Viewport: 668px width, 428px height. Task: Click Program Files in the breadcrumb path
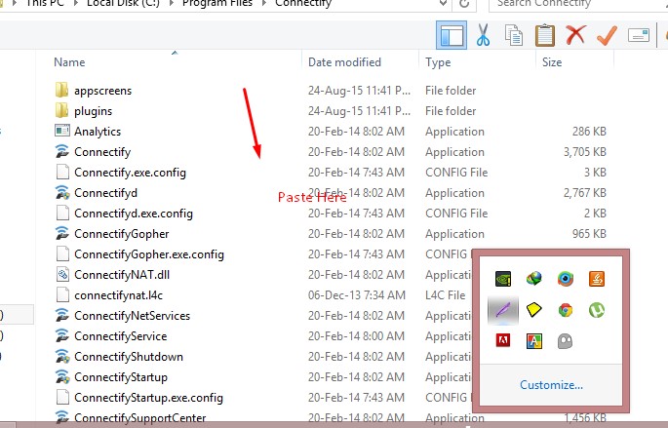tap(217, 3)
